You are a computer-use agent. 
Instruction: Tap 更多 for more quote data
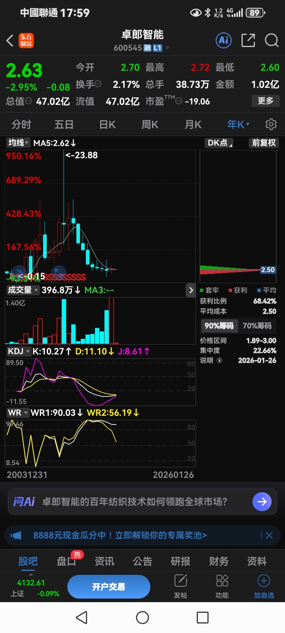point(266,101)
